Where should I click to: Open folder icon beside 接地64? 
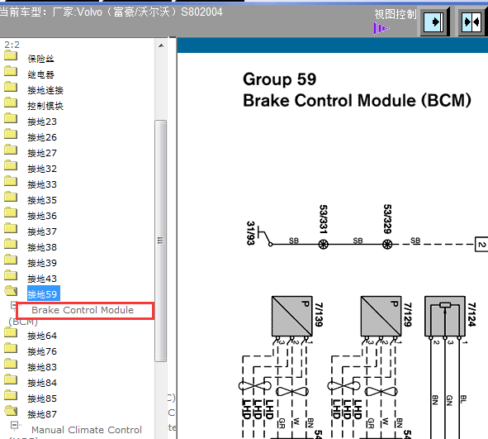point(11,332)
